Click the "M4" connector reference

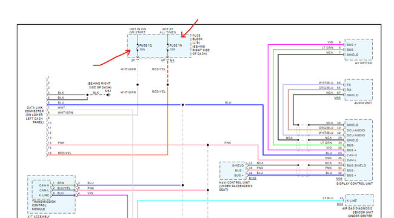click(x=172, y=61)
